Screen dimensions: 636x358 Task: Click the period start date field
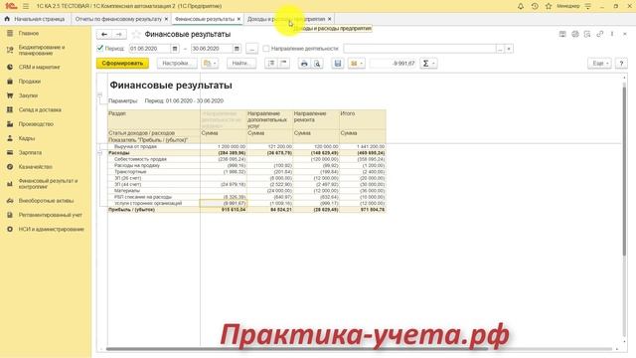(150, 49)
